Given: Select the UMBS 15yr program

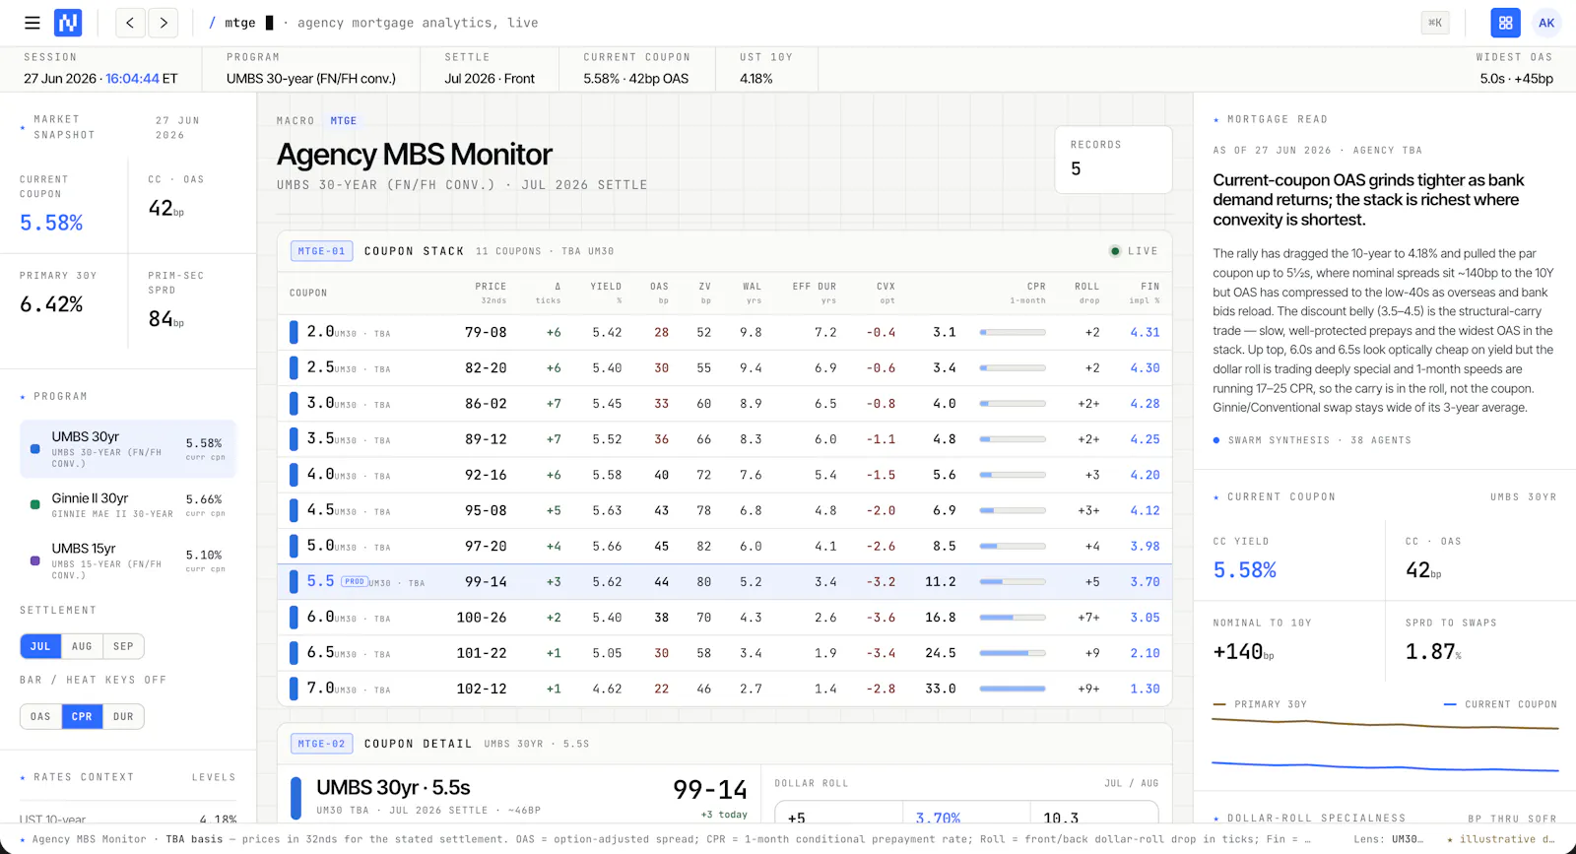Looking at the screenshot, I should 128,560.
